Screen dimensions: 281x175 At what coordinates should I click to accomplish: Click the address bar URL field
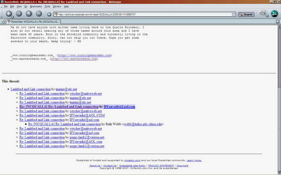tap(143, 14)
